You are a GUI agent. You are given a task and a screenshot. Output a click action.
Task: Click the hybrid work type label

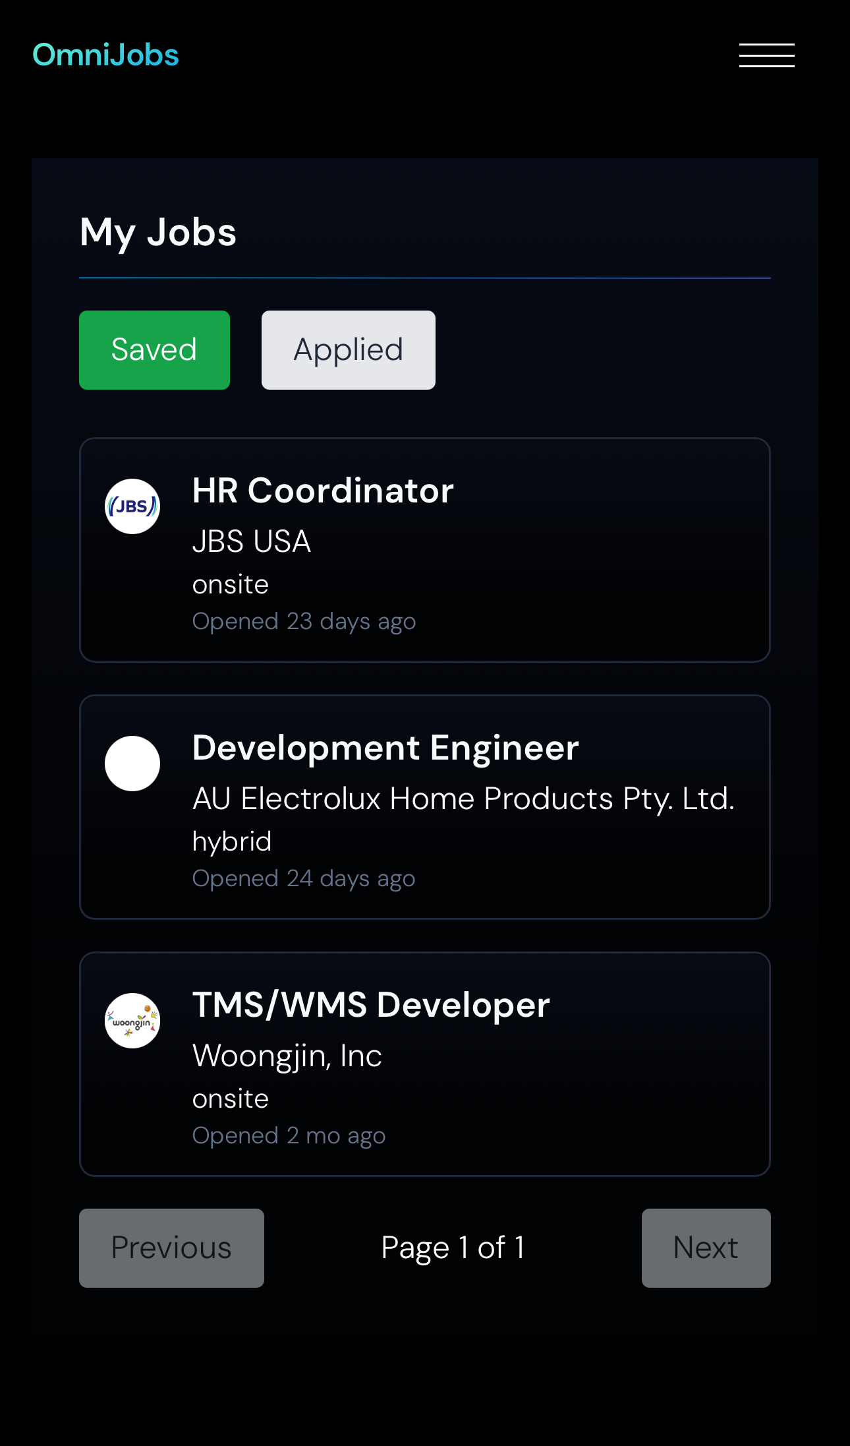point(232,841)
